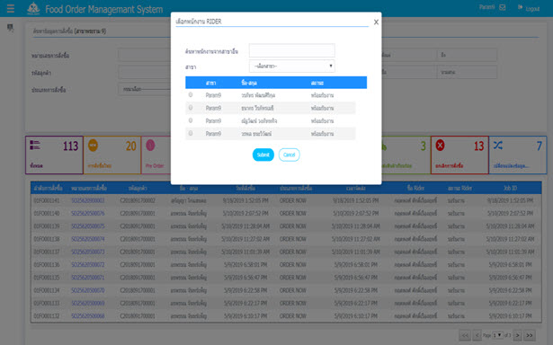Filter orders with the red 13 cancelled card

pyautogui.click(x=459, y=155)
